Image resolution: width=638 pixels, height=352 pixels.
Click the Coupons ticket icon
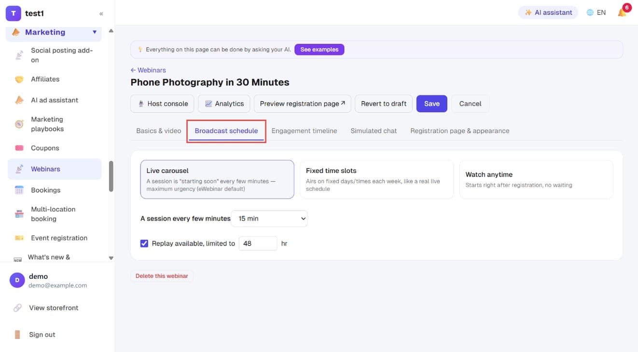pyautogui.click(x=19, y=148)
